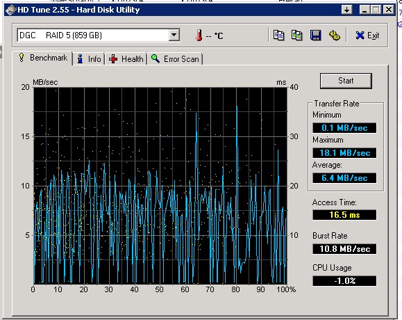Click the Maximum value 18.1 MB/sec
Screen dimensions: 402x320
[344, 153]
